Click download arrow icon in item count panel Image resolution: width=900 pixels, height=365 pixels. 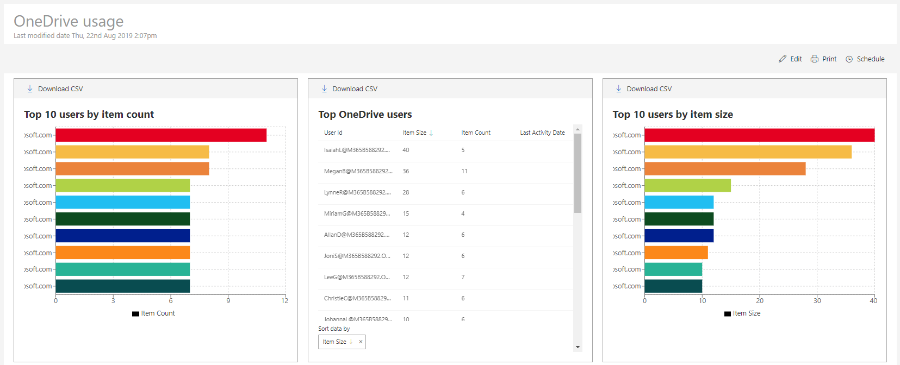pos(30,89)
